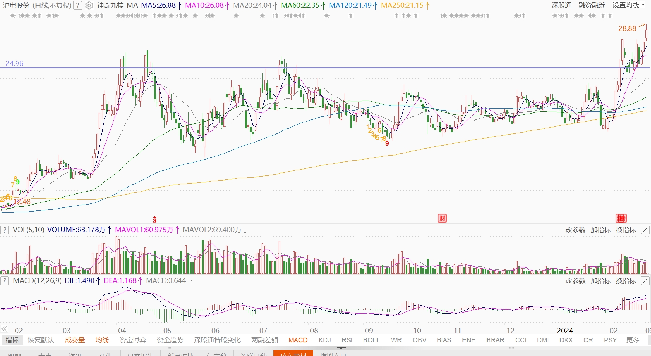Select the OBV indicator tab
The height and width of the screenshot is (356, 651).
[420, 340]
